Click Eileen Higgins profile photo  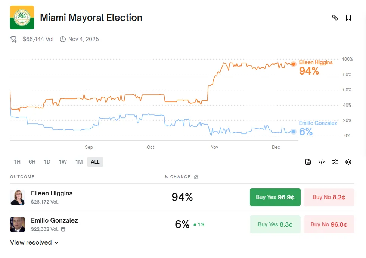[18, 197]
